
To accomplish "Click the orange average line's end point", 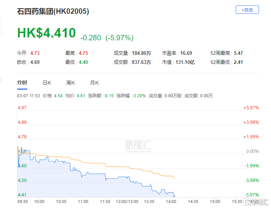I will click(x=175, y=178).
